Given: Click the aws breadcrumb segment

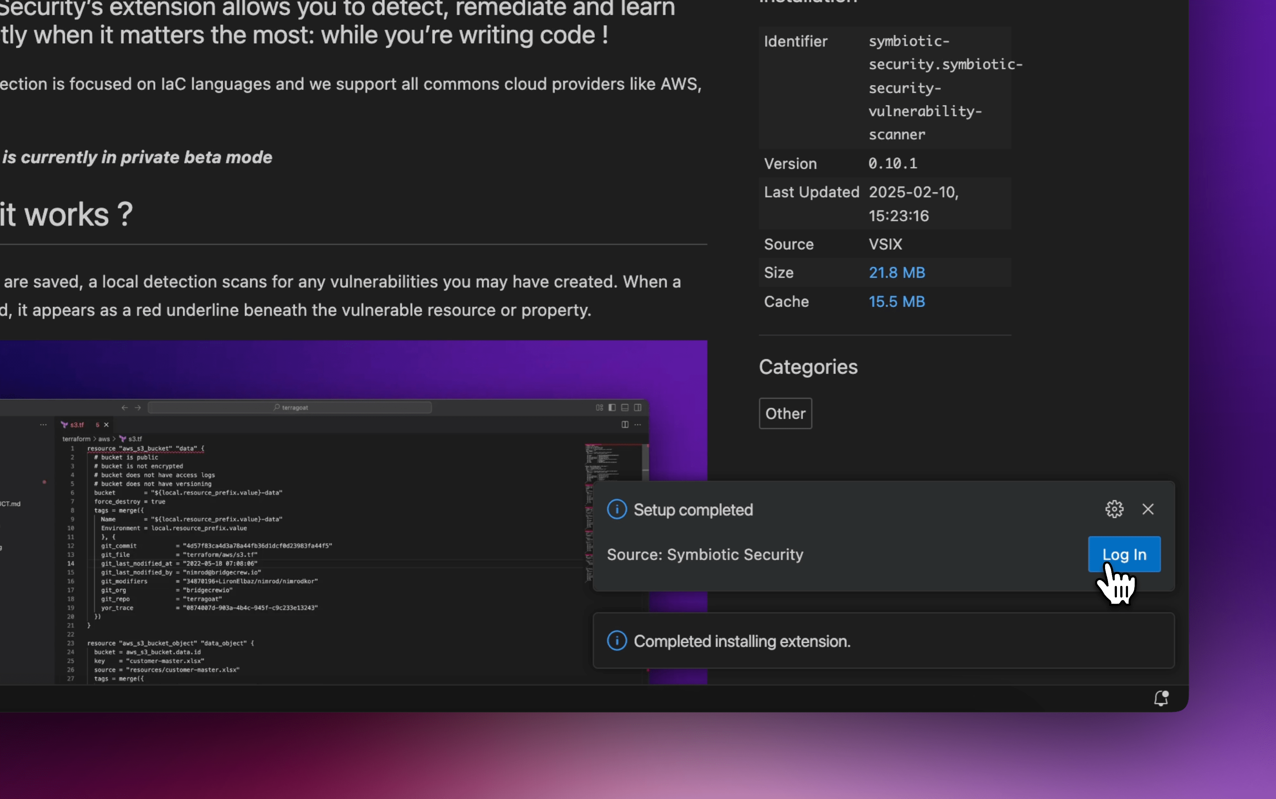Looking at the screenshot, I should click(104, 439).
